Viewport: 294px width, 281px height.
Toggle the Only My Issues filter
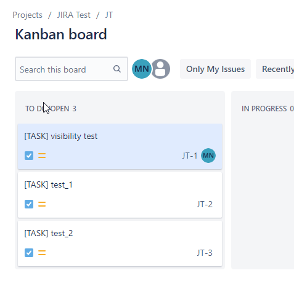[215, 69]
